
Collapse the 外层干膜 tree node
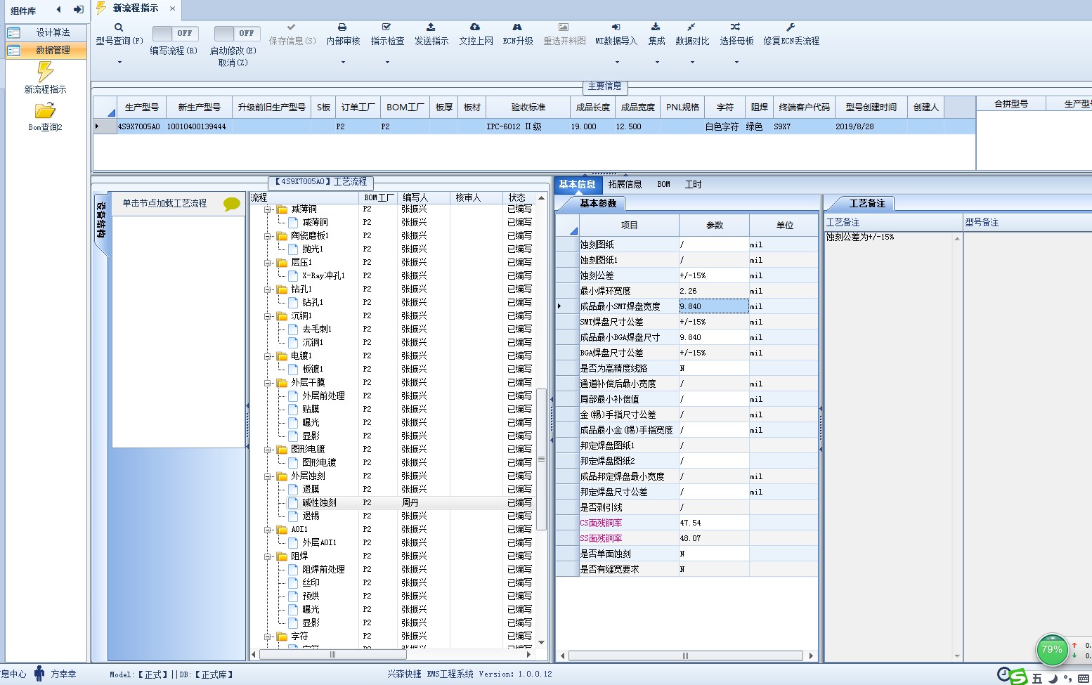(268, 383)
